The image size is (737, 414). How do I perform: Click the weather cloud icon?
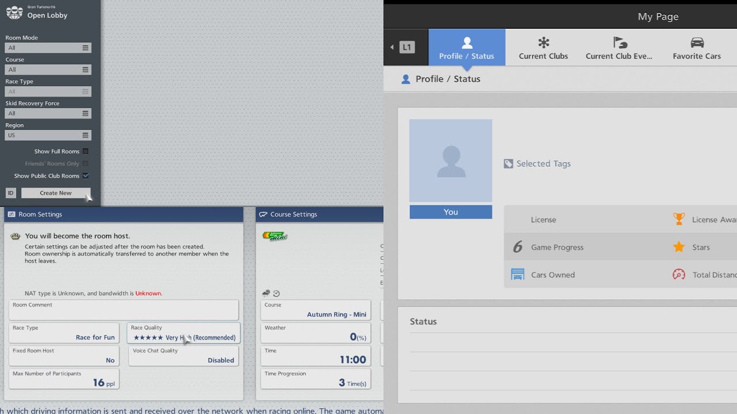(266, 293)
